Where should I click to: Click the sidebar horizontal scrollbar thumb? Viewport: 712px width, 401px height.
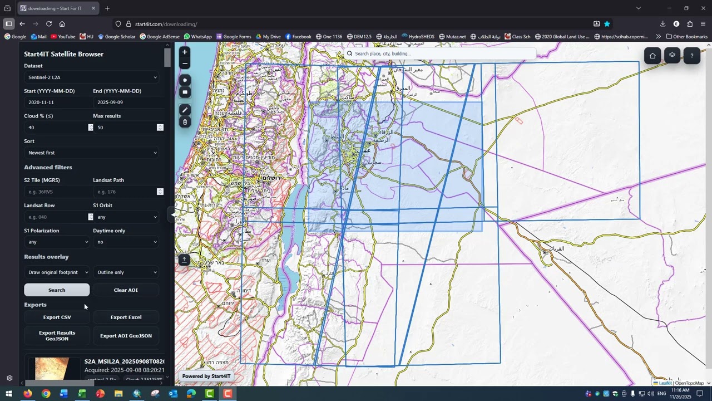(60, 383)
